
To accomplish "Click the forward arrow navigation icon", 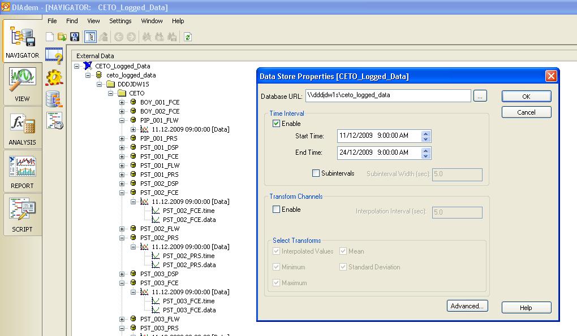I will 131,37.
